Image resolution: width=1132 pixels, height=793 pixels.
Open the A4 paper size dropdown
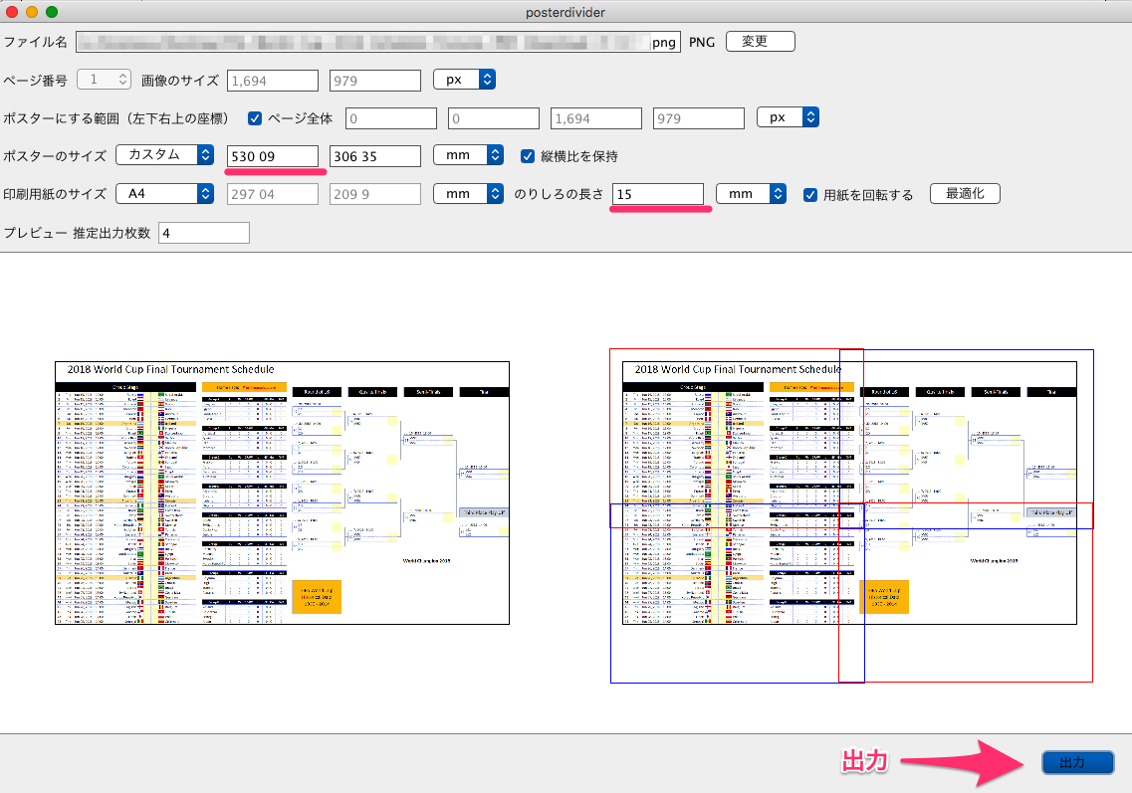pyautogui.click(x=164, y=193)
